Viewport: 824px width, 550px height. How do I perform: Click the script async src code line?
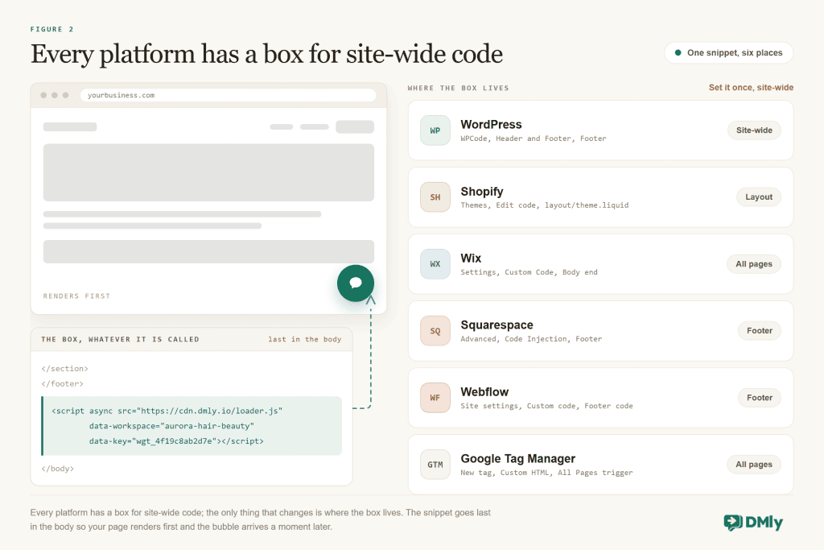click(167, 411)
